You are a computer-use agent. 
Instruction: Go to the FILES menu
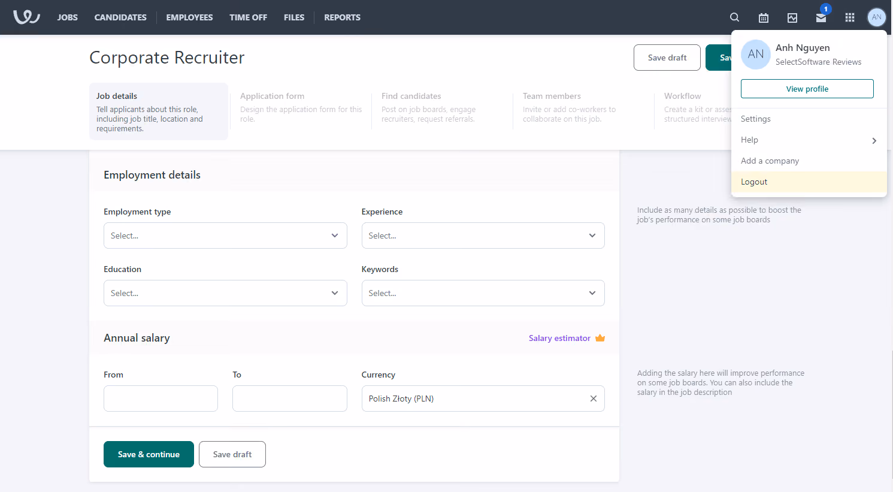294,17
